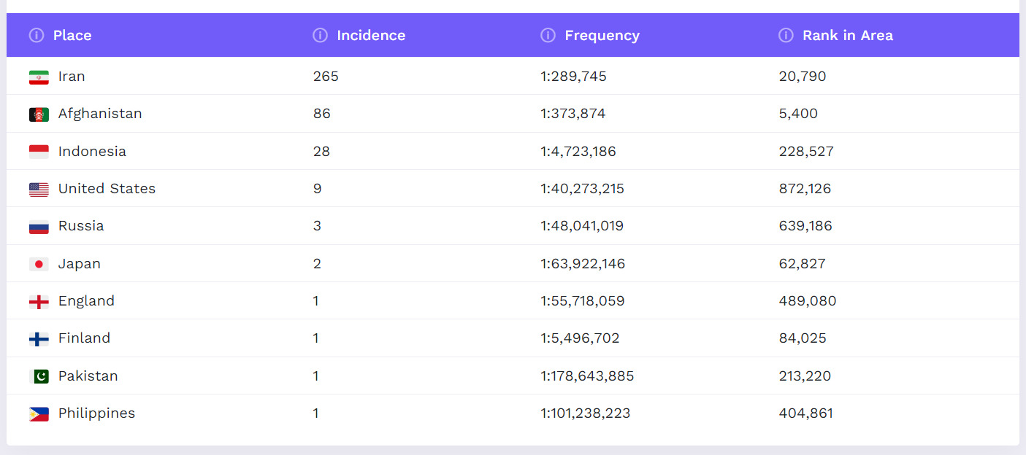Click the Iran flag icon
This screenshot has height=455, width=1026.
point(39,77)
